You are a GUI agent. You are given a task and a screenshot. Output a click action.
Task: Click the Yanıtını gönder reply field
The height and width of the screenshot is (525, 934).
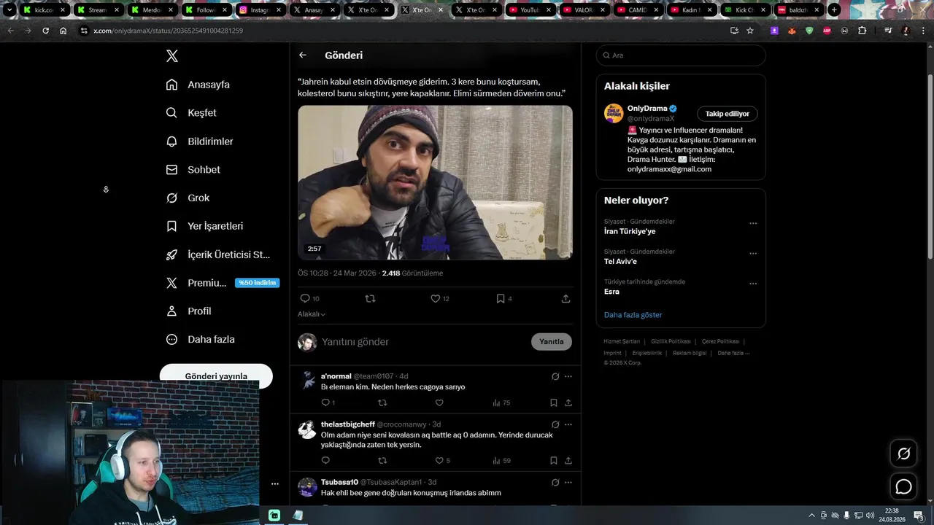pyautogui.click(x=423, y=342)
